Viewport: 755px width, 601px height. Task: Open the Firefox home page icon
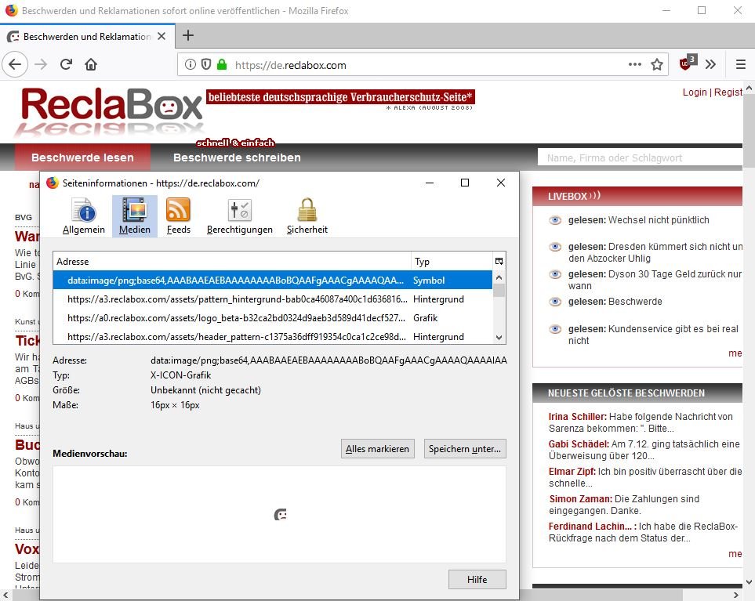91,64
